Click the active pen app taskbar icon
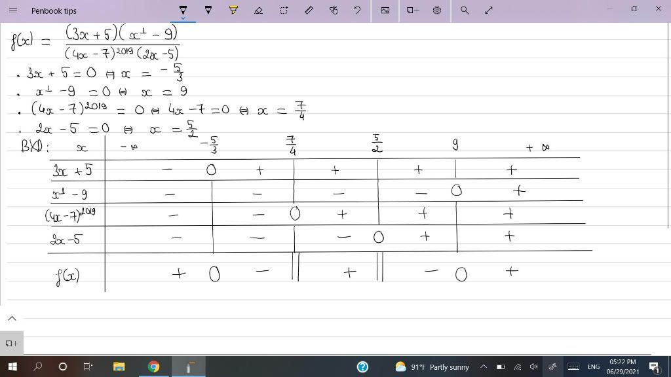Viewport: 671px width, 377px height. (x=189, y=367)
